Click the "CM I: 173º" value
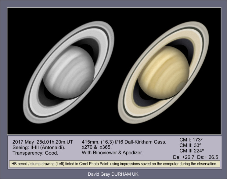Image resolution: width=227 pixels, height=179 pixels. coord(191,140)
